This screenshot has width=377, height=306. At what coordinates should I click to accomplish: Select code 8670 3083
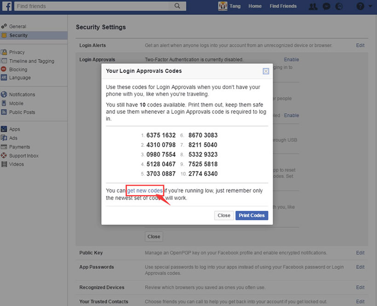pyautogui.click(x=203, y=135)
